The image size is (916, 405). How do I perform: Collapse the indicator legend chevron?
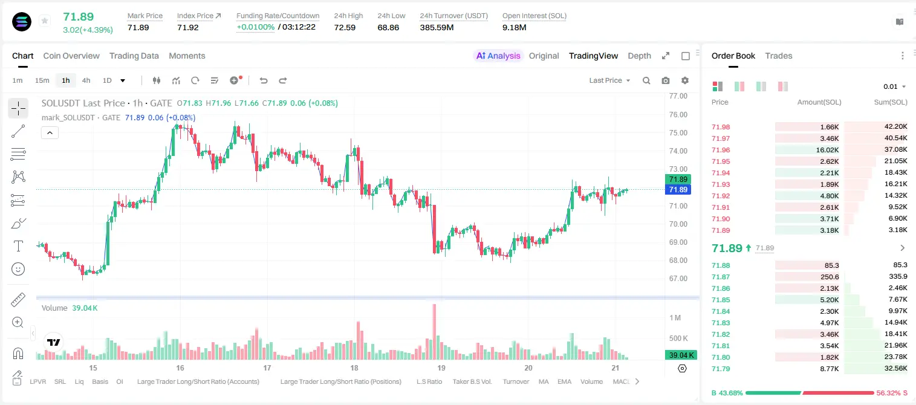50,133
